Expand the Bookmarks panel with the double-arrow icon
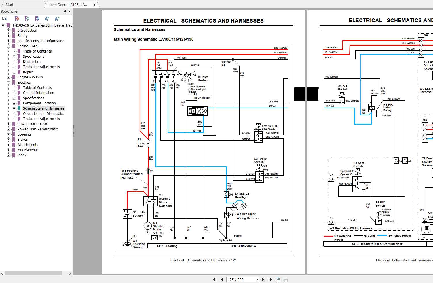 coord(65,11)
